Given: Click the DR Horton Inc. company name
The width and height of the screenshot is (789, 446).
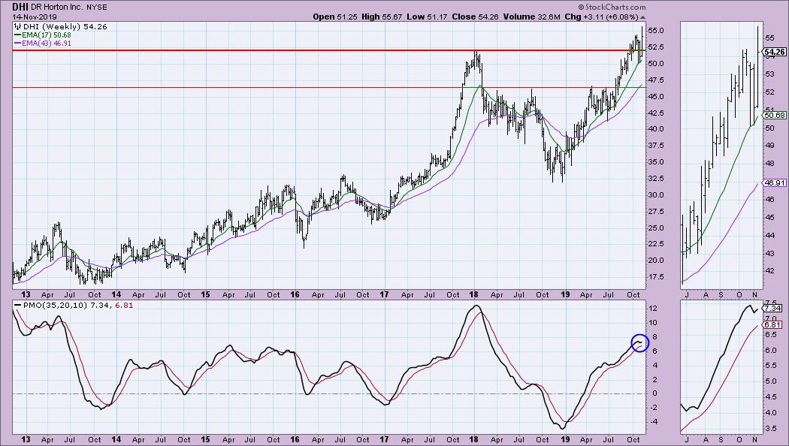Looking at the screenshot, I should [x=57, y=8].
